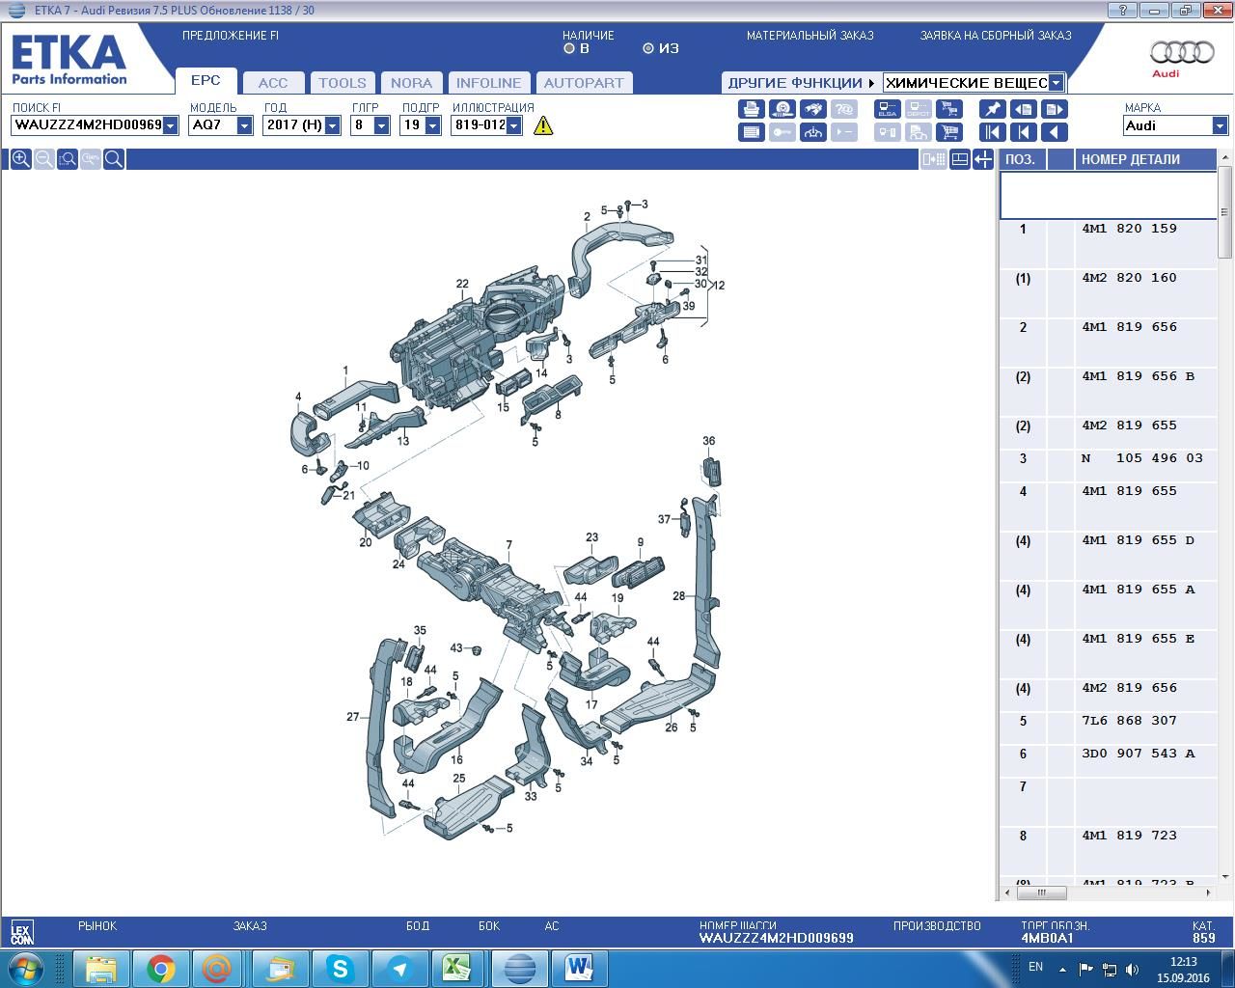This screenshot has height=988, width=1235.
Task: Open Google Chrome from the taskbar
Action: pyautogui.click(x=161, y=968)
